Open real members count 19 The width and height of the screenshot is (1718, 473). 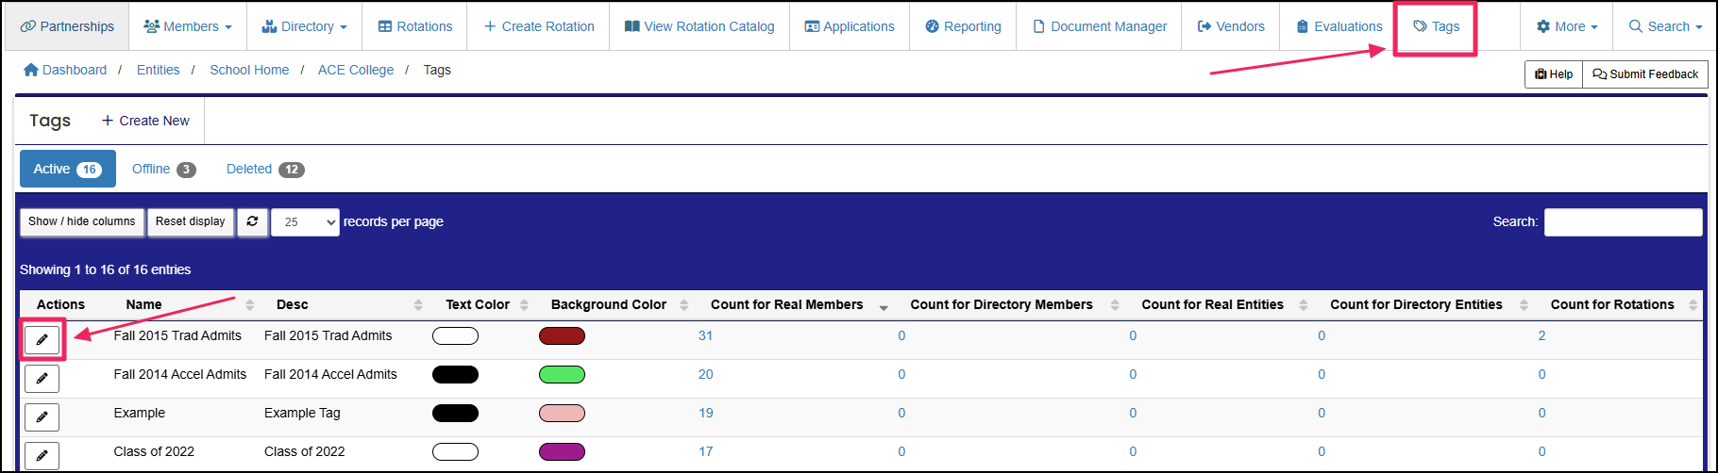click(705, 413)
